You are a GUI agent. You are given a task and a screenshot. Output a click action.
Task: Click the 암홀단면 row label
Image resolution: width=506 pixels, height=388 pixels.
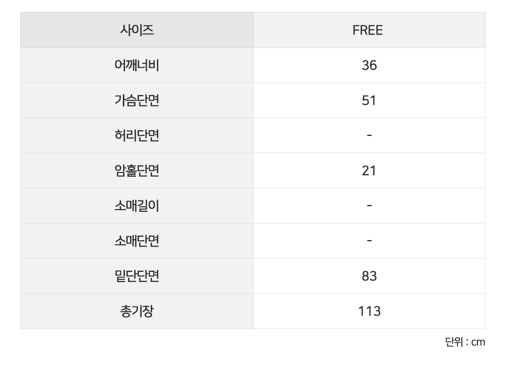point(137,171)
